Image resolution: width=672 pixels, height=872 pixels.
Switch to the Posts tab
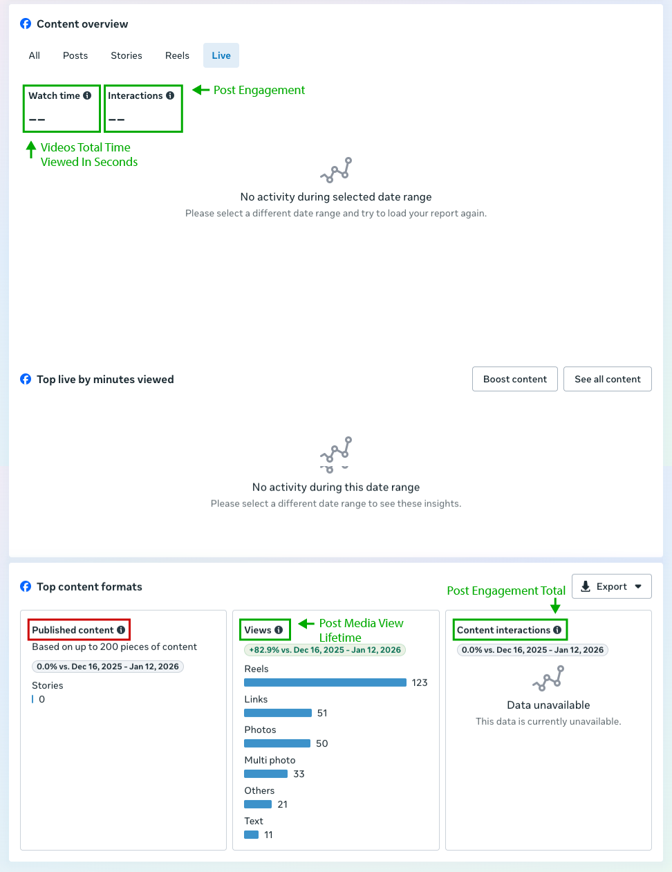(x=75, y=55)
